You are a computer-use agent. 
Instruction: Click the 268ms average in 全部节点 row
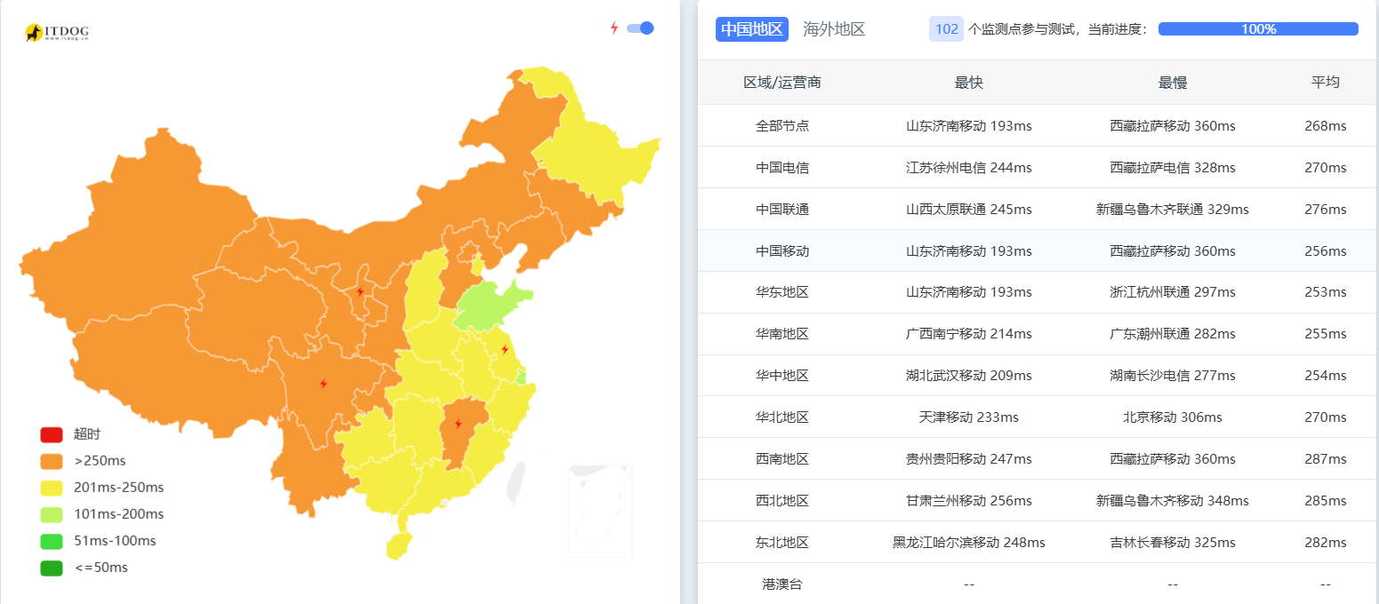(x=1326, y=126)
